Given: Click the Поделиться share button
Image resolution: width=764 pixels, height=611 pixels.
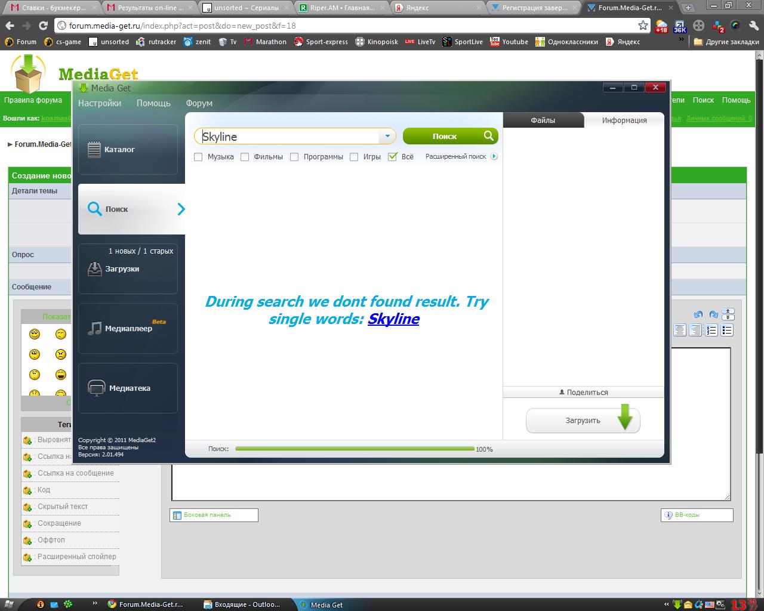Looking at the screenshot, I should click(584, 392).
